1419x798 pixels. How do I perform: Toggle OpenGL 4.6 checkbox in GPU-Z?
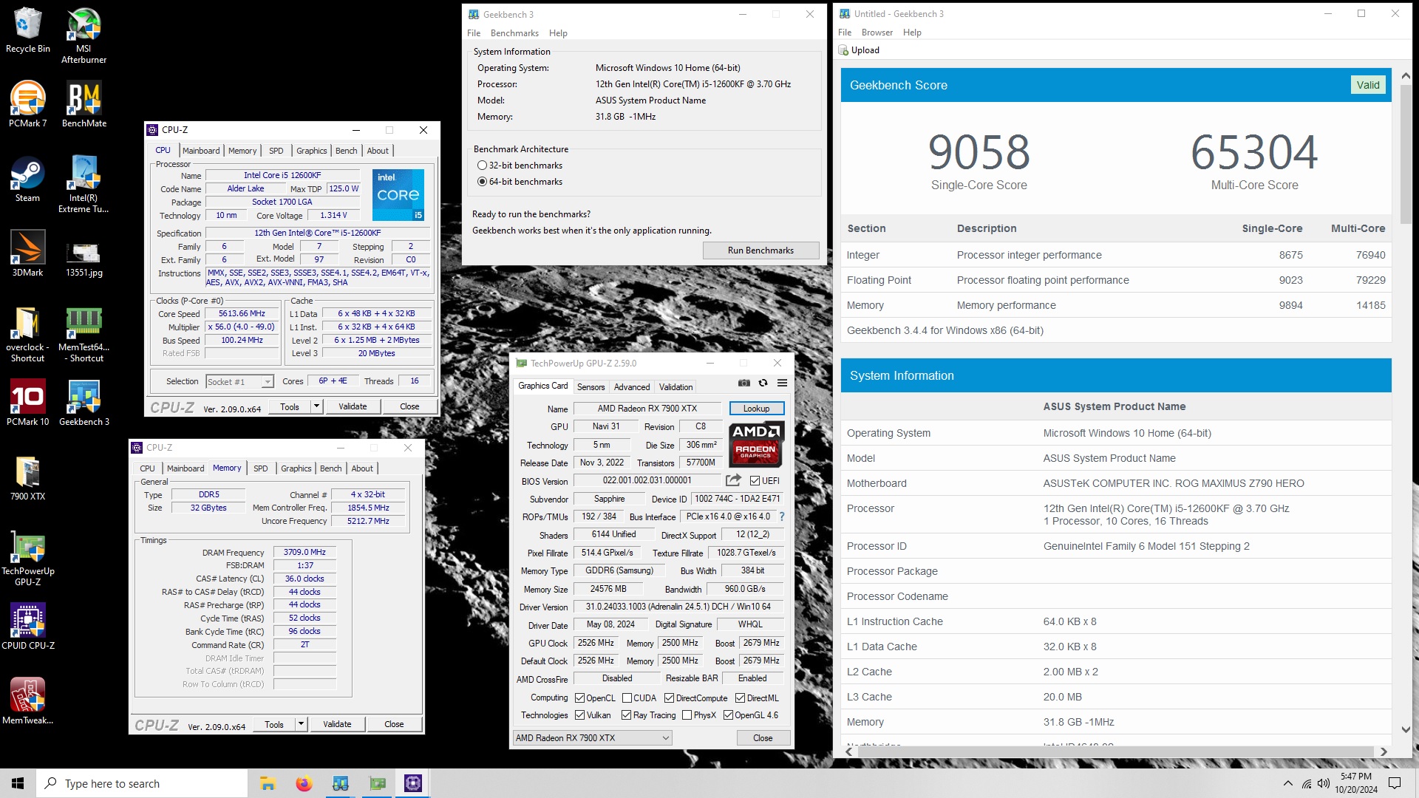tap(728, 715)
